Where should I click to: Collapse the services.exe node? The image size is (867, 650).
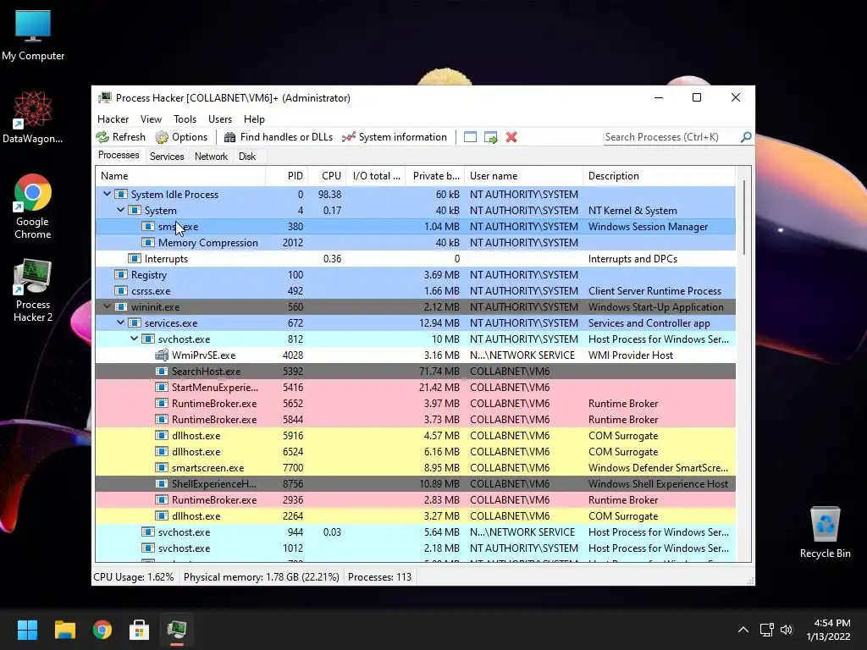point(120,322)
